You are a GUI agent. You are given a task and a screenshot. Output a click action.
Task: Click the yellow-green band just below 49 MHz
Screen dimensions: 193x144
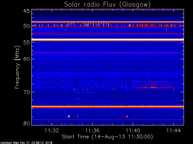[108, 22]
